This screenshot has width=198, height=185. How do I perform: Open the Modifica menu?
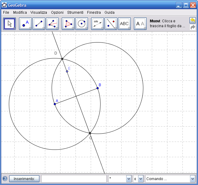pyautogui.click(x=20, y=13)
